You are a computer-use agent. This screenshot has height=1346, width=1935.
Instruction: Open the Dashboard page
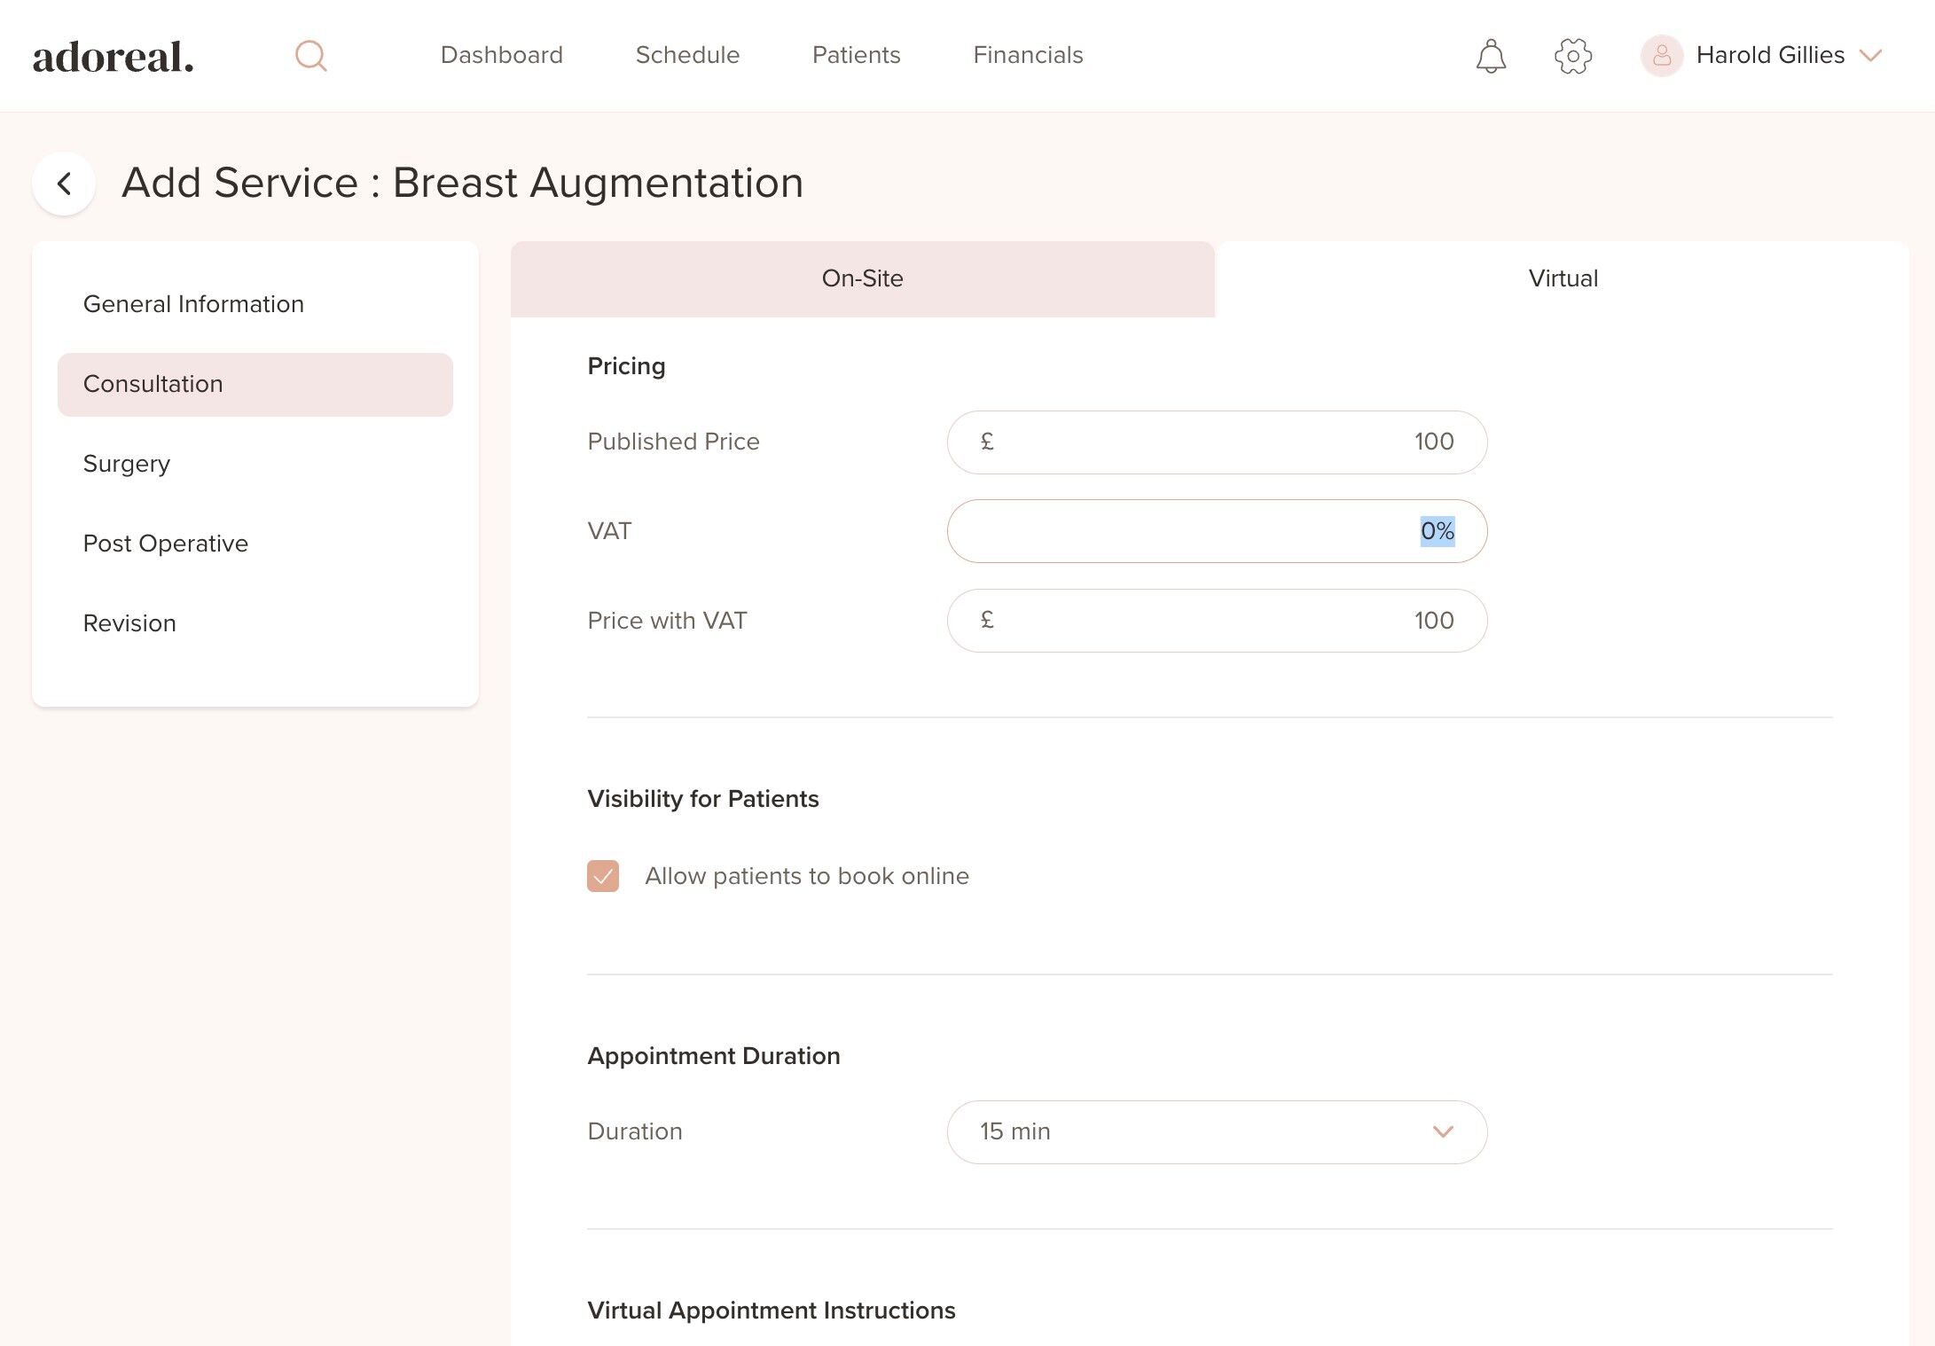point(501,55)
